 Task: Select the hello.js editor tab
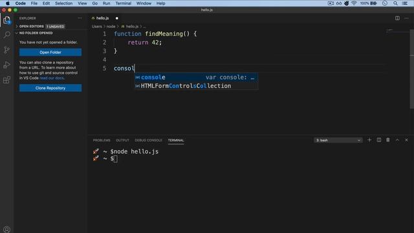(x=102, y=18)
